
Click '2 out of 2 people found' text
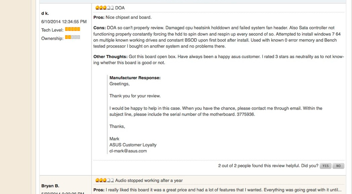click(x=240, y=166)
